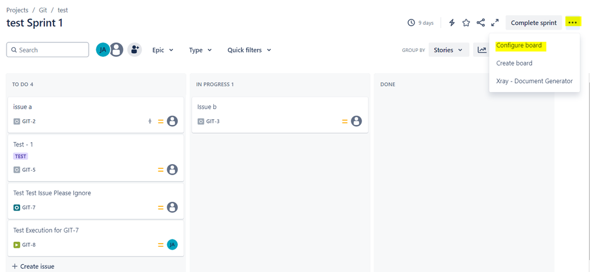Viewport: 590px width, 272px height.
Task: Click test execution icon of GIT-8
Action: point(17,245)
